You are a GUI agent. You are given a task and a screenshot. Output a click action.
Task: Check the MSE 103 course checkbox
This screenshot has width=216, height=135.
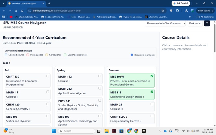48,116
